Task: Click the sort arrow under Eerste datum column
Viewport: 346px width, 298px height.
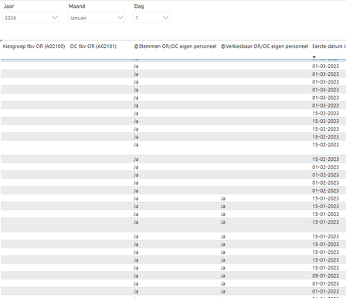Action: coord(314,57)
